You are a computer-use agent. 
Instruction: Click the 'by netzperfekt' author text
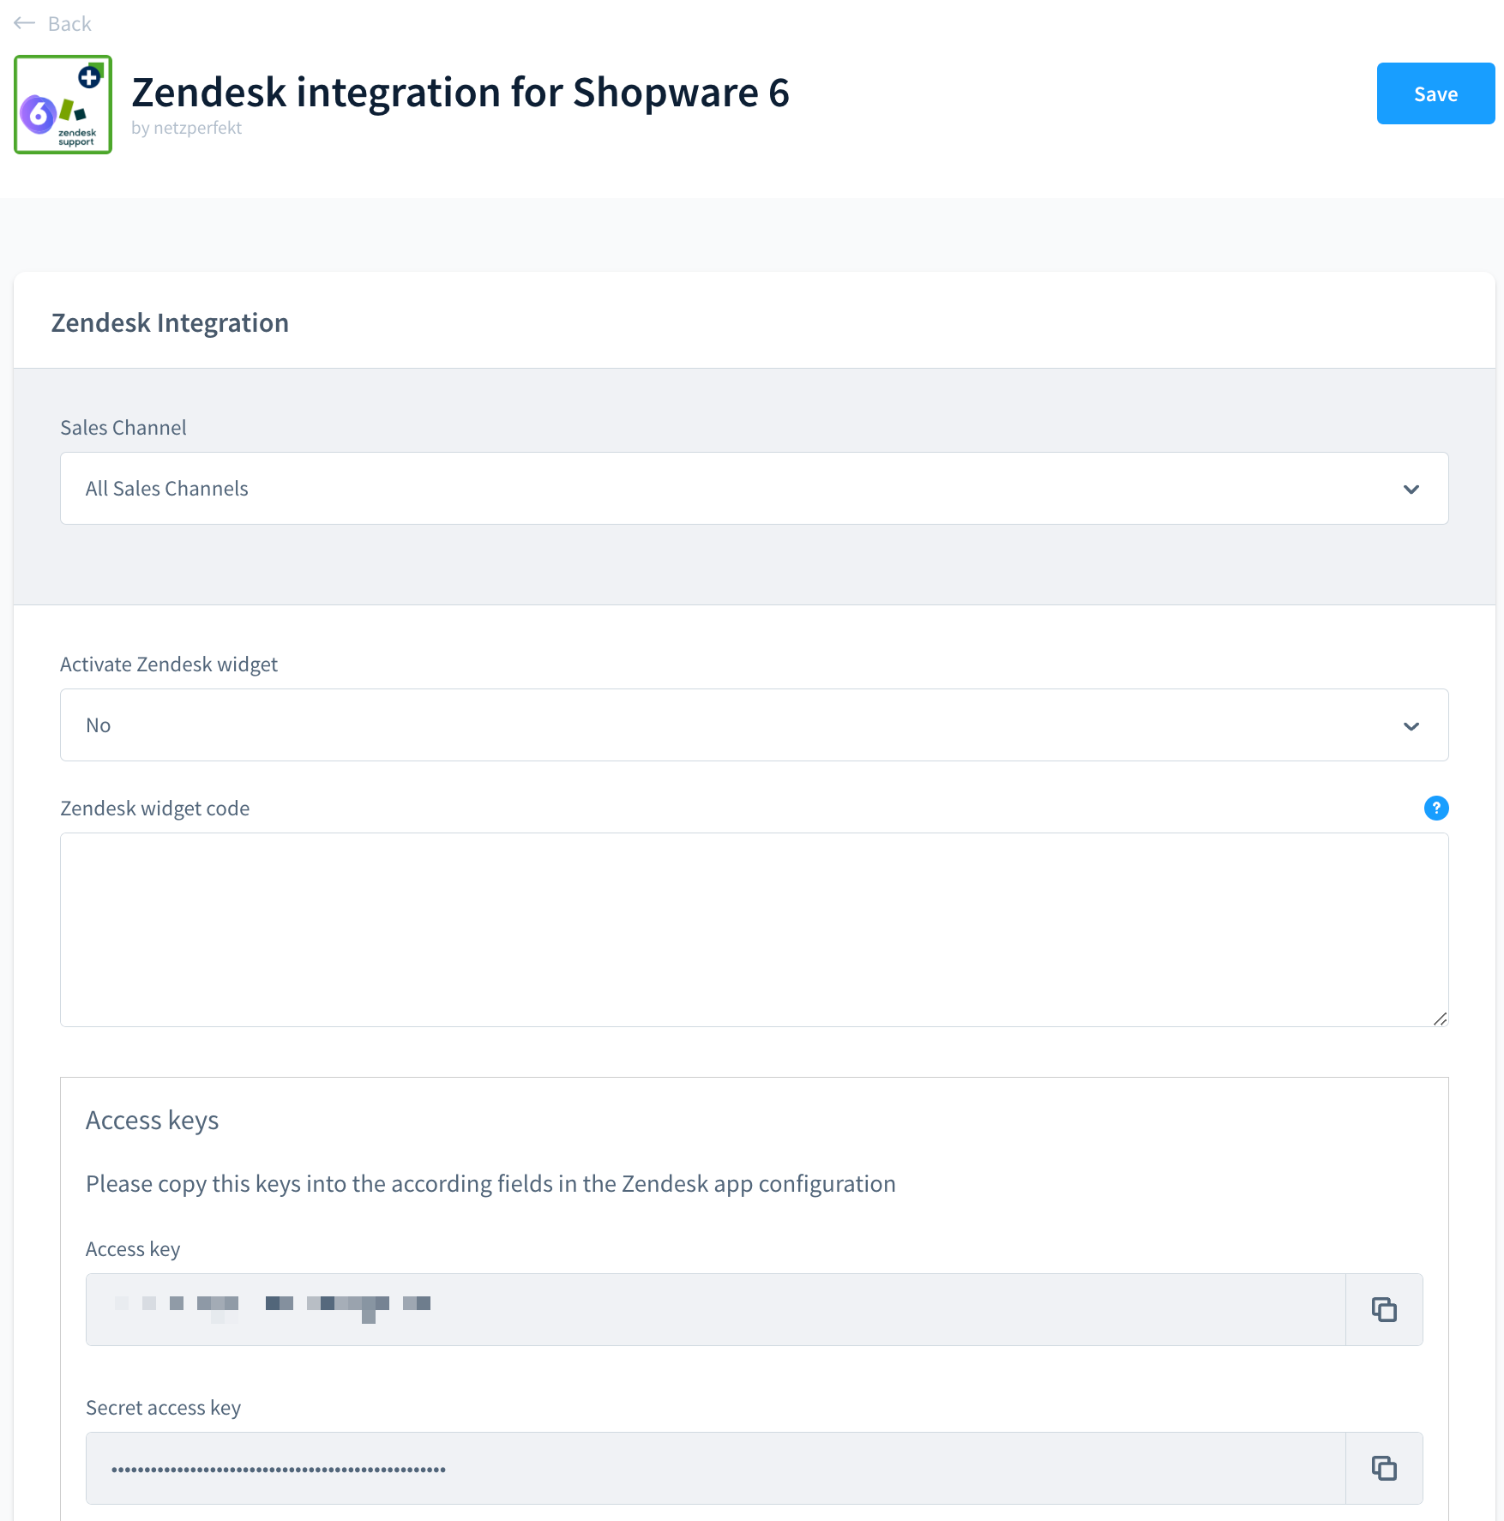click(186, 128)
